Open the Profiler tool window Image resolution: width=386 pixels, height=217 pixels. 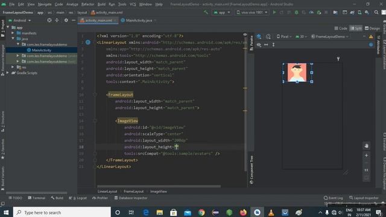tap(100, 198)
